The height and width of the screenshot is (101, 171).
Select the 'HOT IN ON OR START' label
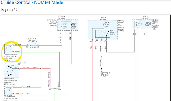[x=62, y=17]
